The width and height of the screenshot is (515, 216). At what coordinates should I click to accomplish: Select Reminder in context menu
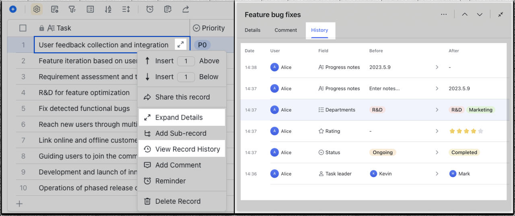click(x=181, y=181)
